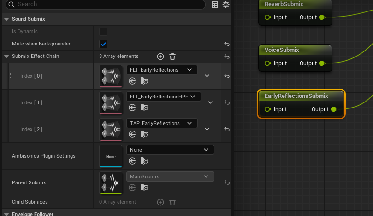Image resolution: width=373 pixels, height=216 pixels.
Task: Empty the Submix Effect Chain array
Action: click(172, 57)
